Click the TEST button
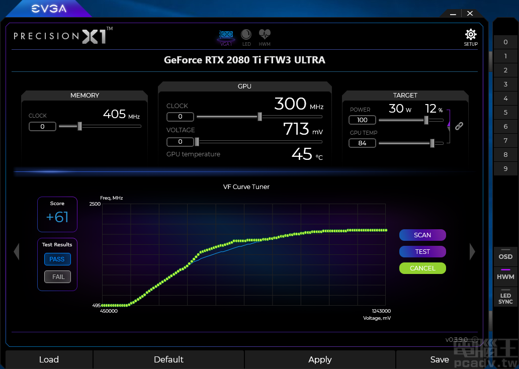The height and width of the screenshot is (369, 519). pos(422,251)
